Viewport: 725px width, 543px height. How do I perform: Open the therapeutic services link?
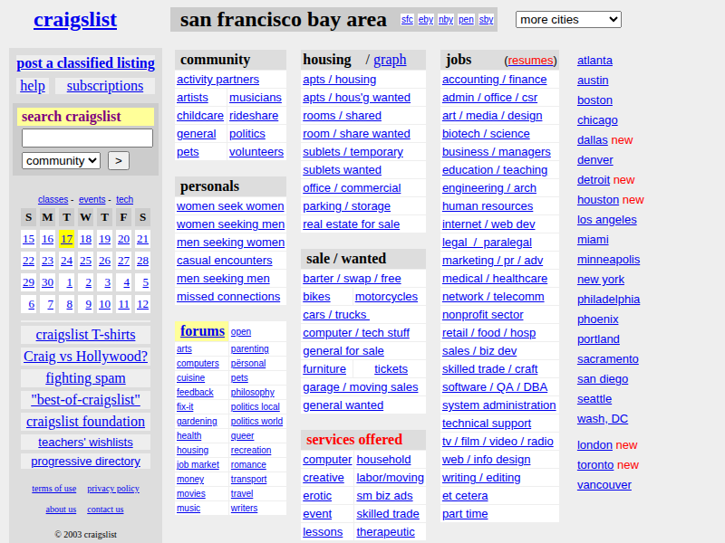(x=385, y=532)
